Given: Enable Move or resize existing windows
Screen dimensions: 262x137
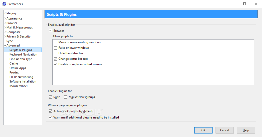Looking at the screenshot, I should pos(55,42).
